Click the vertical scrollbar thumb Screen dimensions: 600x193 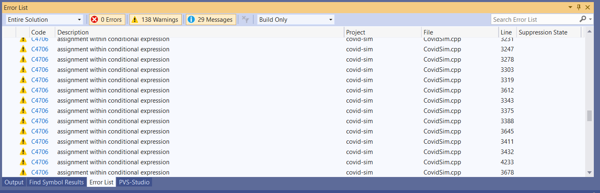click(589, 116)
